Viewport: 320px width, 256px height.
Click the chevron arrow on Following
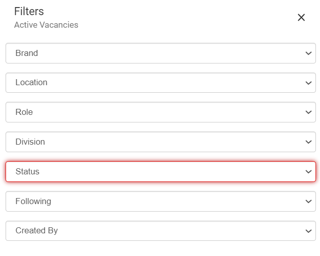[x=308, y=202]
